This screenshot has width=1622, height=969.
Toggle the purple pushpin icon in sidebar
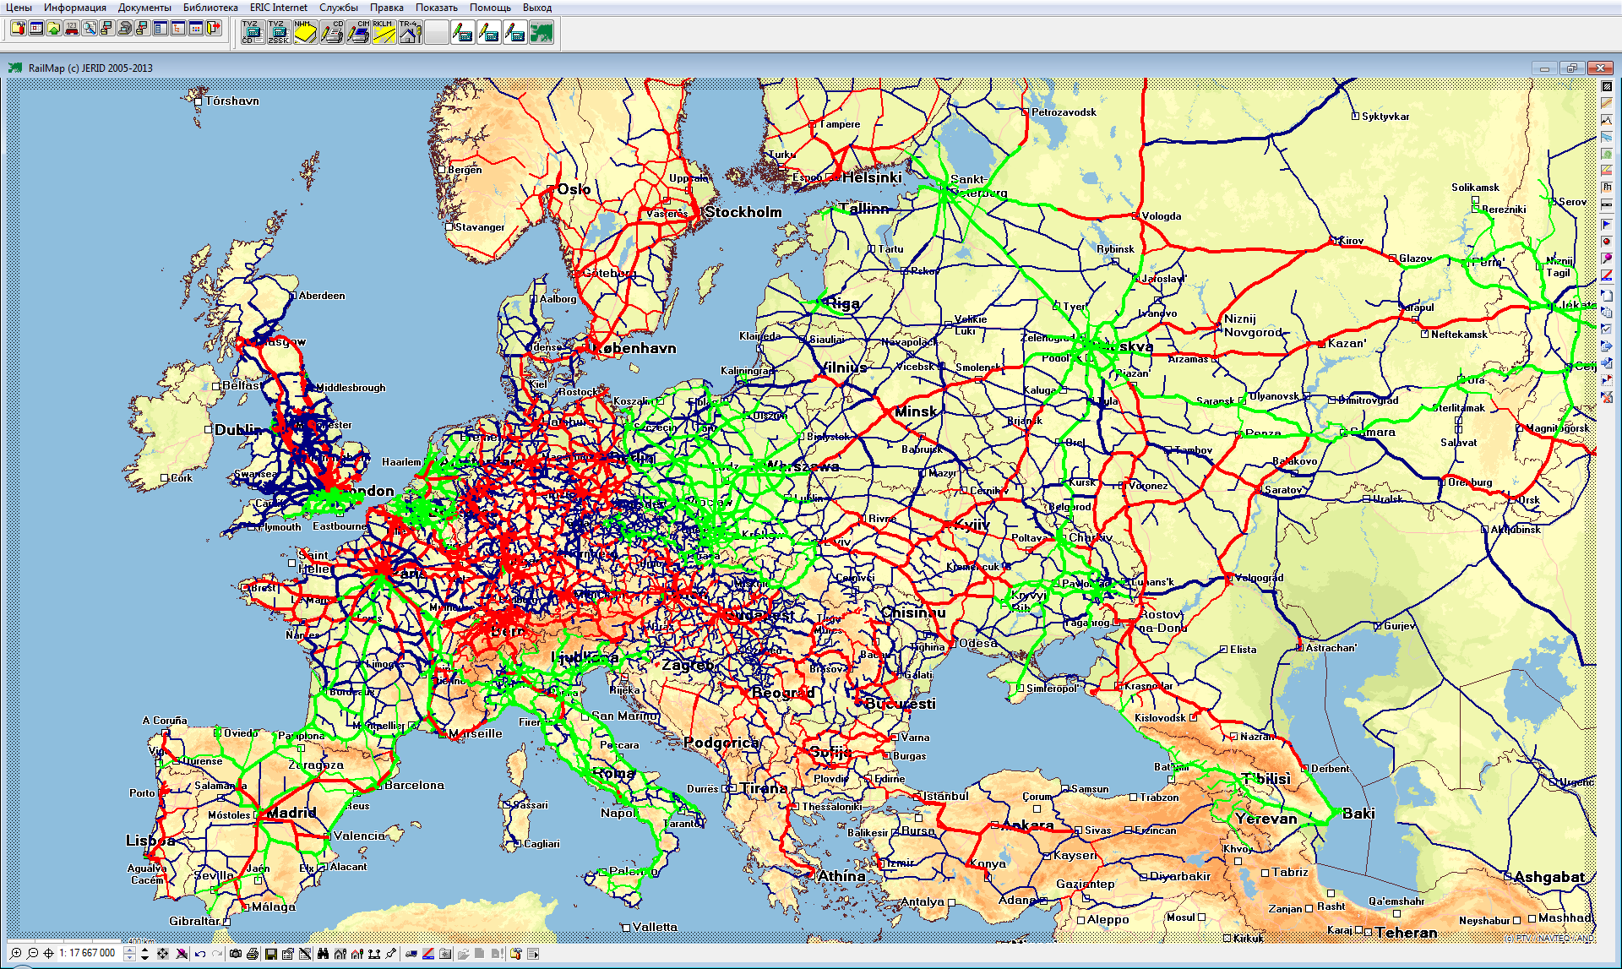tap(1607, 258)
